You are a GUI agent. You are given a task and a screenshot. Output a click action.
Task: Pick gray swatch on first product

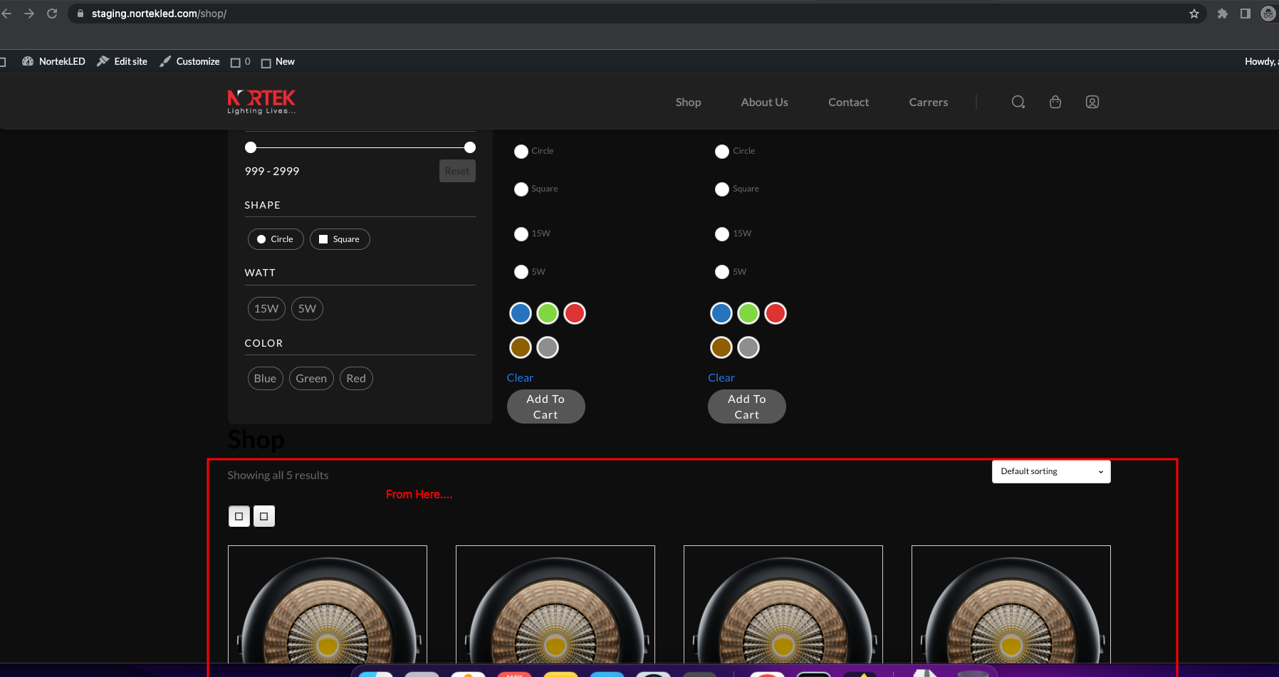pyautogui.click(x=548, y=347)
